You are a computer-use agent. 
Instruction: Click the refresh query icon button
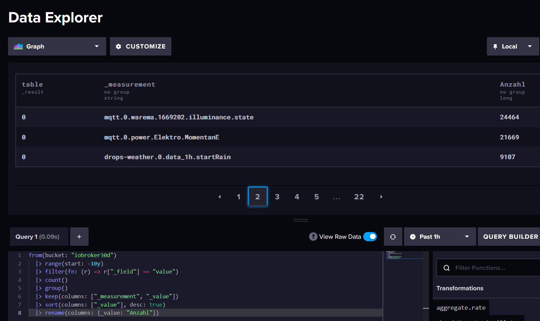(393, 237)
